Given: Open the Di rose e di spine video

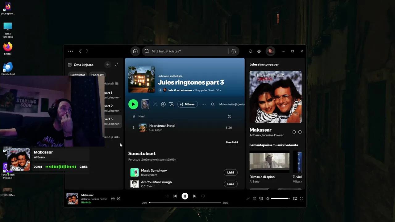Looking at the screenshot, I should coord(269,161).
